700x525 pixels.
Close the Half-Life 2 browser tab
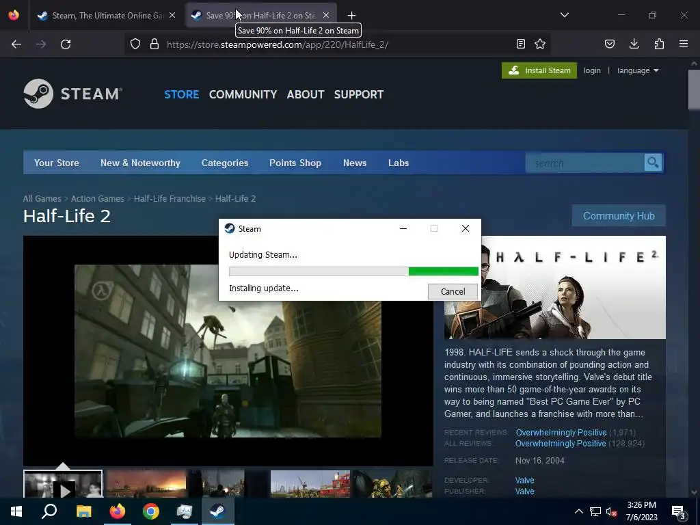click(326, 16)
